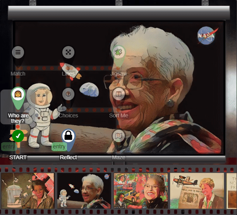Screen dimensions: 237x215
Task: Click the Reflect label
Action: (68, 157)
